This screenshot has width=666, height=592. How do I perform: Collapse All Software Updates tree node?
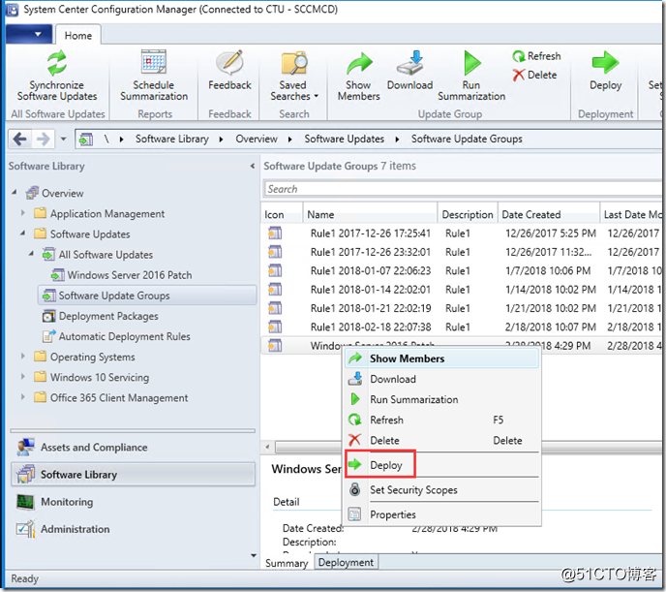click(31, 254)
